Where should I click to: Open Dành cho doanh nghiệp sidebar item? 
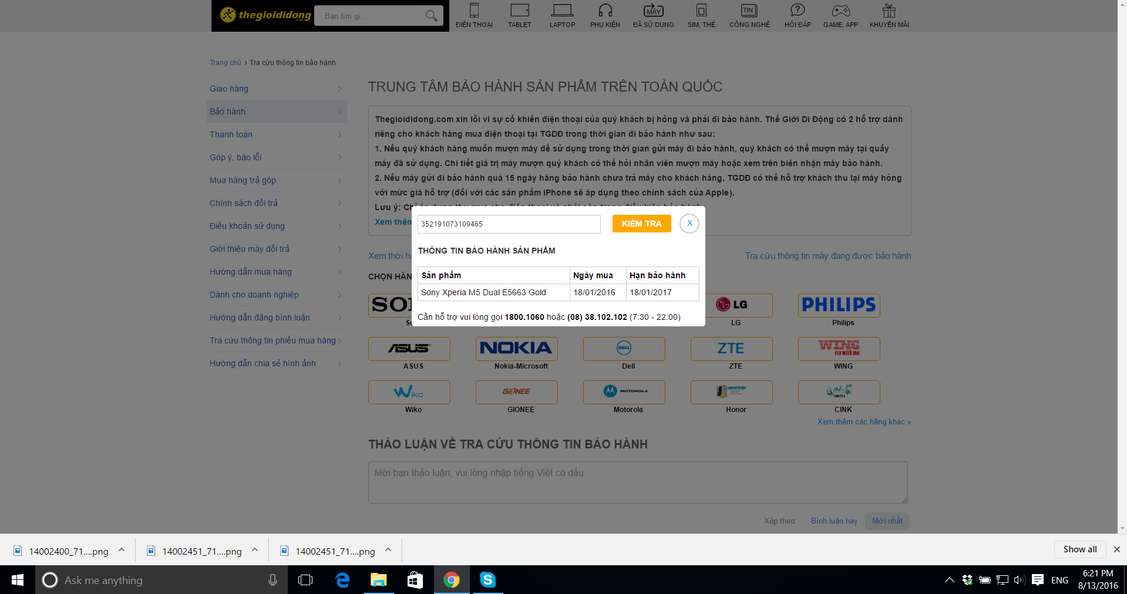tap(277, 295)
